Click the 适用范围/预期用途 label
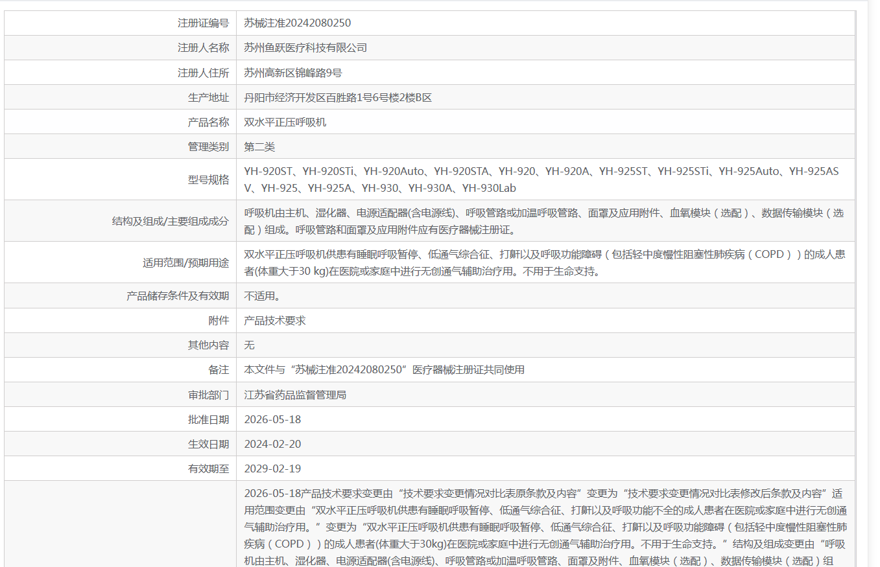The image size is (880, 567). 185,262
